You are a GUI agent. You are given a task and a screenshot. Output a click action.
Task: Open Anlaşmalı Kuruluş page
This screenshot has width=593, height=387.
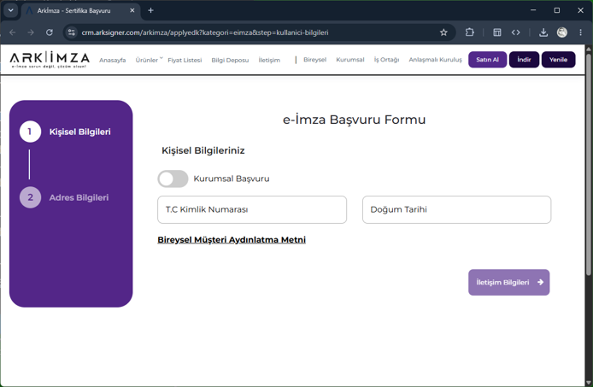(435, 60)
